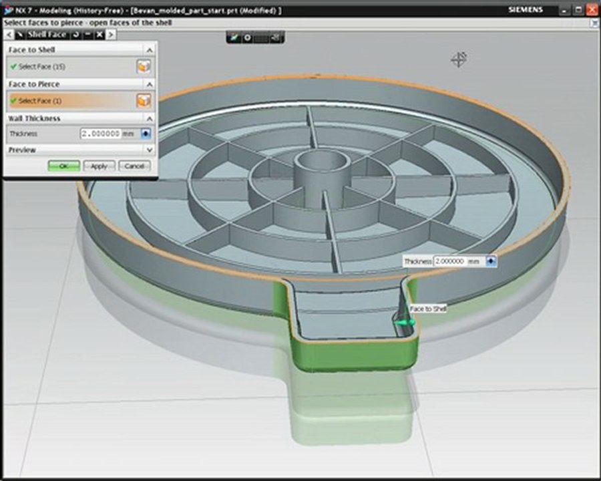
Task: Open the on-screen Thickness dropdown in the viewport
Action: point(491,261)
